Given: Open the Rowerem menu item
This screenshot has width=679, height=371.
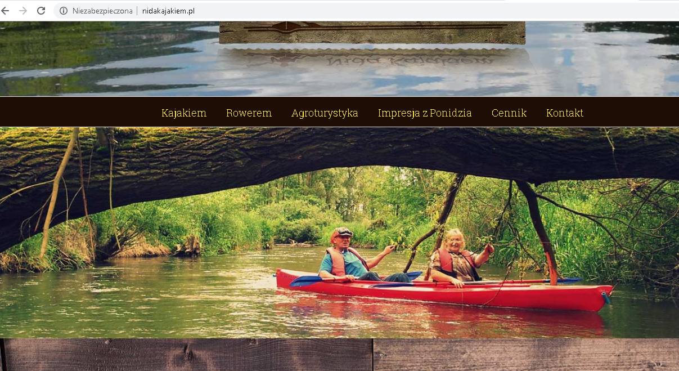Looking at the screenshot, I should [x=249, y=113].
